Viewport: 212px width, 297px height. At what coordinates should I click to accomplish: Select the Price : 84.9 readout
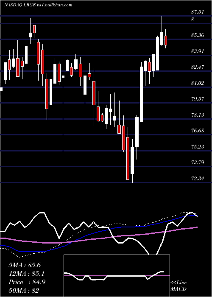coord(27,282)
